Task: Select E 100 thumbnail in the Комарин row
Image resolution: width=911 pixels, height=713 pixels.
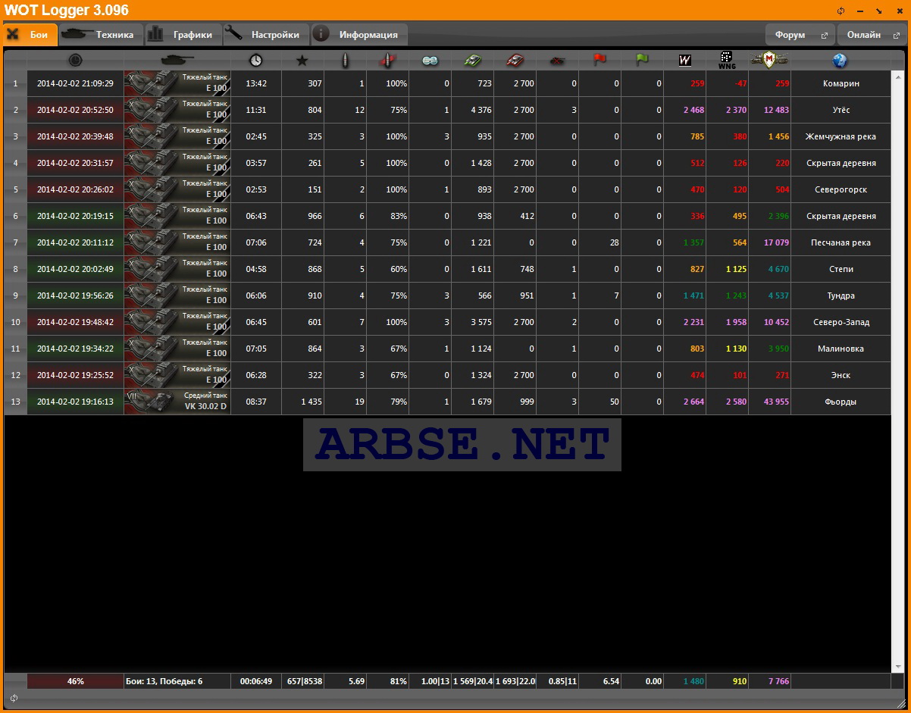Action: click(x=177, y=83)
